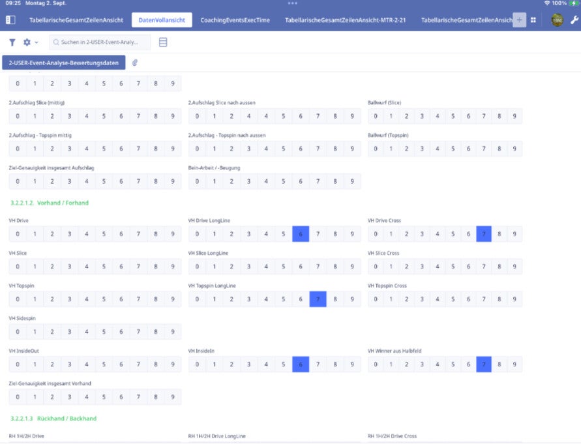Viewport: 581px width, 444px height.
Task: Select rating 7 for VH Winner aus Halbfeld
Action: pyautogui.click(x=484, y=364)
